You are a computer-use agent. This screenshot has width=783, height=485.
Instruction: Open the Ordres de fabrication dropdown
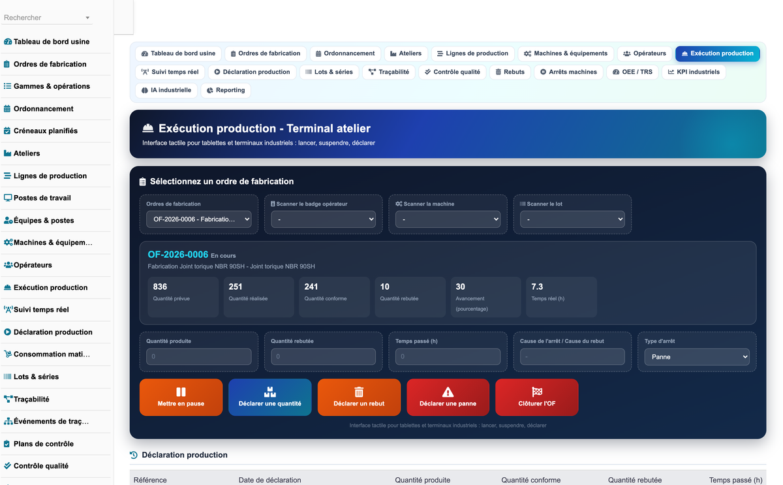[198, 219]
